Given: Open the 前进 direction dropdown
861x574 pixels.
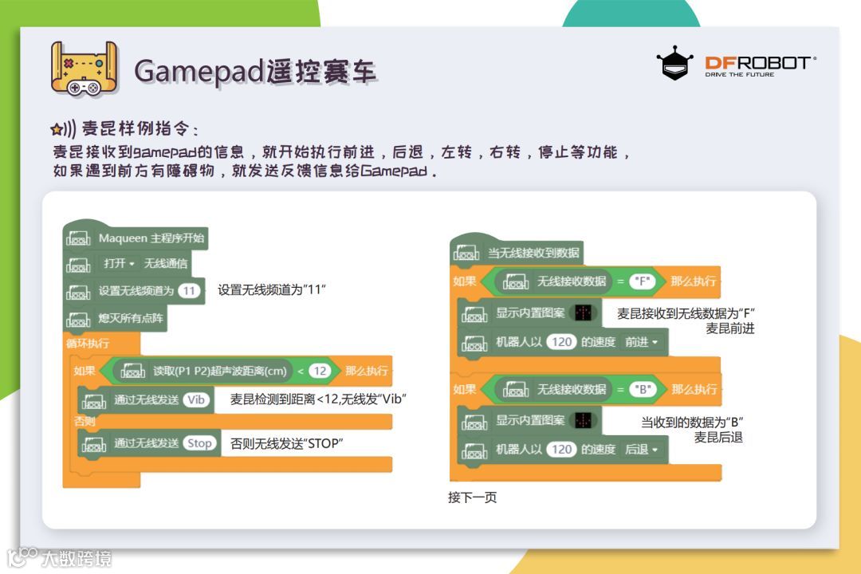Looking at the screenshot, I should [641, 342].
